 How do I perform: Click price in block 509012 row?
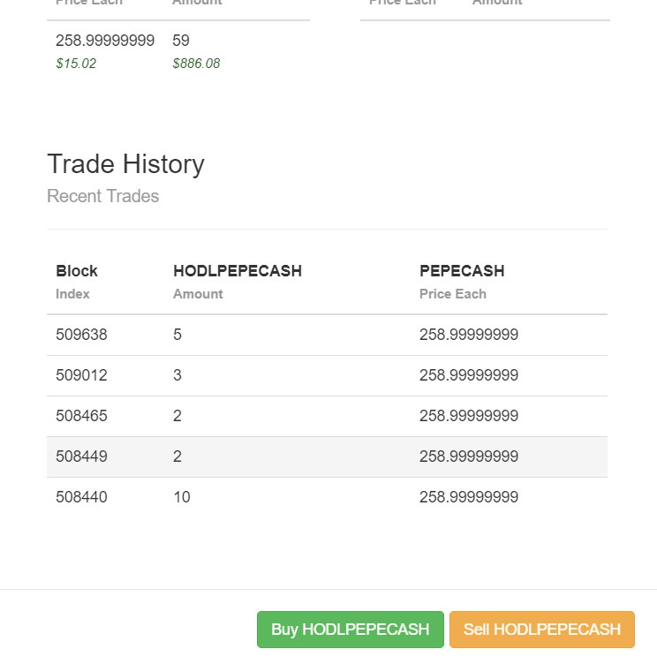(469, 375)
